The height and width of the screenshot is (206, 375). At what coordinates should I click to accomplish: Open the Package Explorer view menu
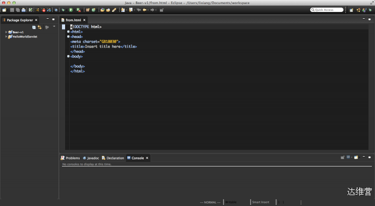(54, 26)
